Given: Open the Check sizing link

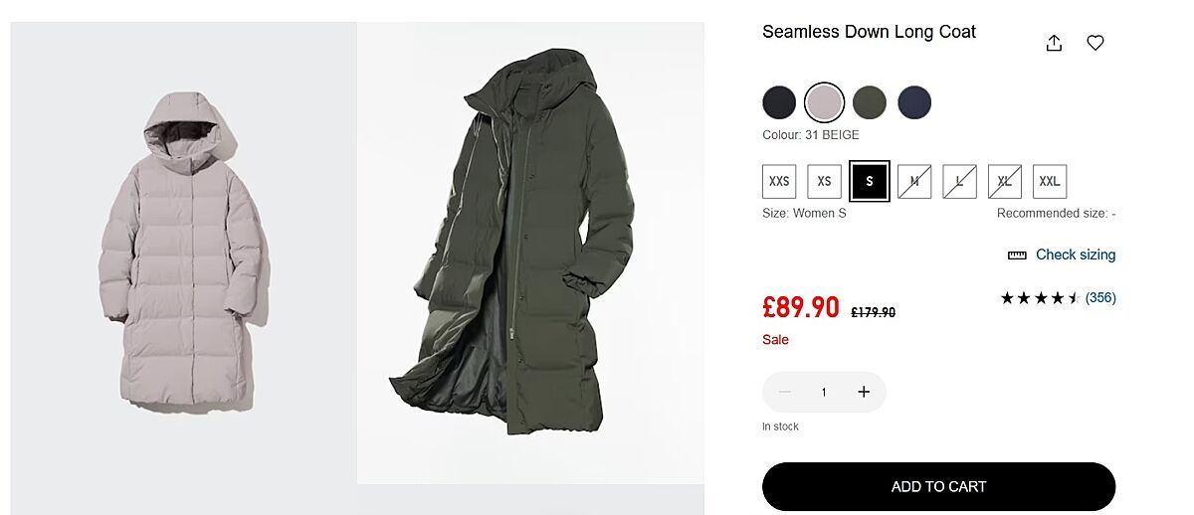Looking at the screenshot, I should [x=1075, y=255].
